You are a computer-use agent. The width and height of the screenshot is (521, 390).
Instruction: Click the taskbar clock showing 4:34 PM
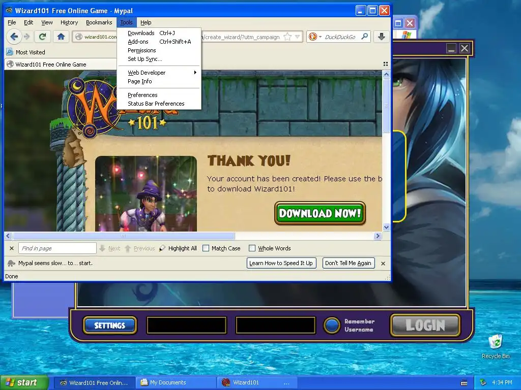click(x=502, y=382)
